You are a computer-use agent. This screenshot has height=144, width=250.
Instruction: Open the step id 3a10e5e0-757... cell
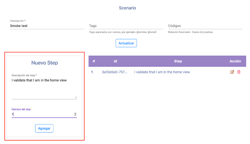pos(115,72)
